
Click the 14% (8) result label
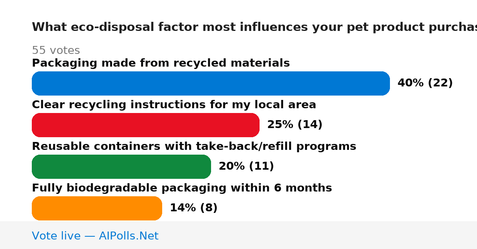point(194,208)
